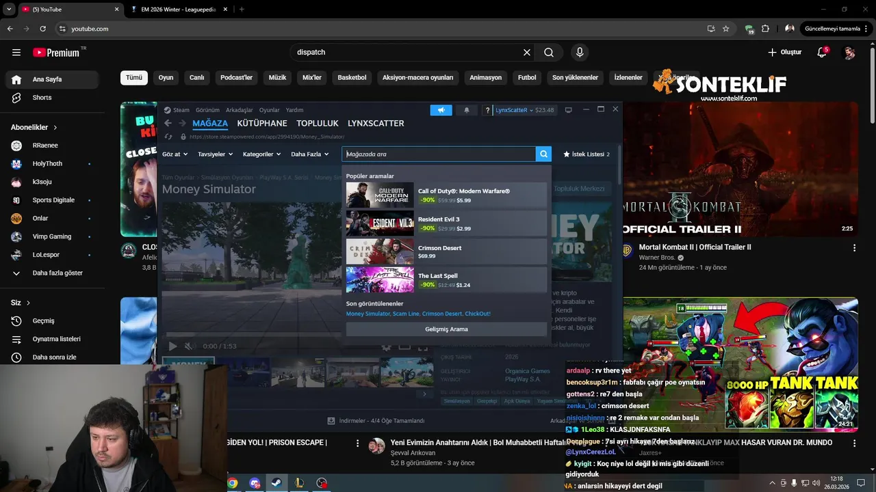Click the Oluştur create button

click(784, 53)
